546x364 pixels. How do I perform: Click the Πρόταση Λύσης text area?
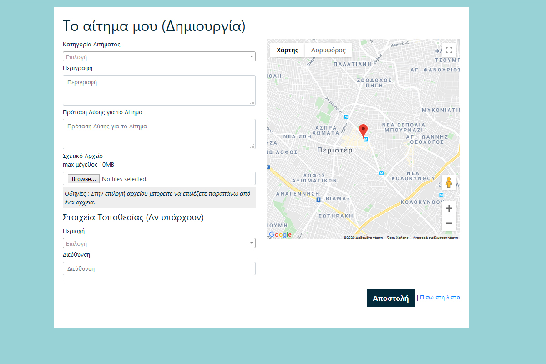tap(159, 134)
